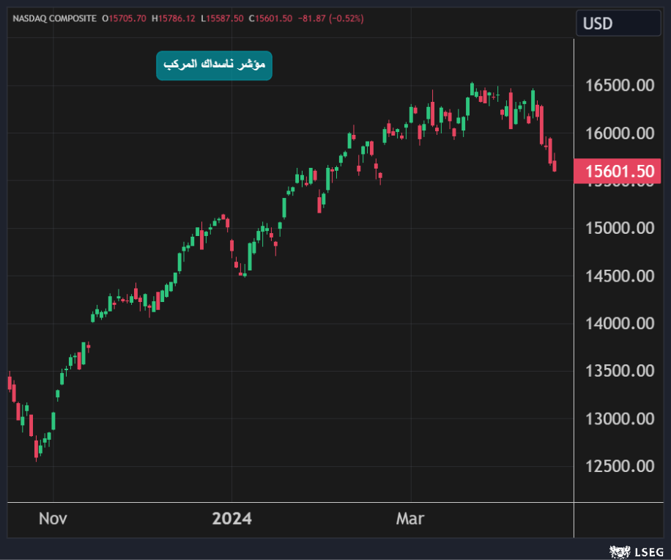
Task: Click the 14000.00 price axis label
Action: 619,323
